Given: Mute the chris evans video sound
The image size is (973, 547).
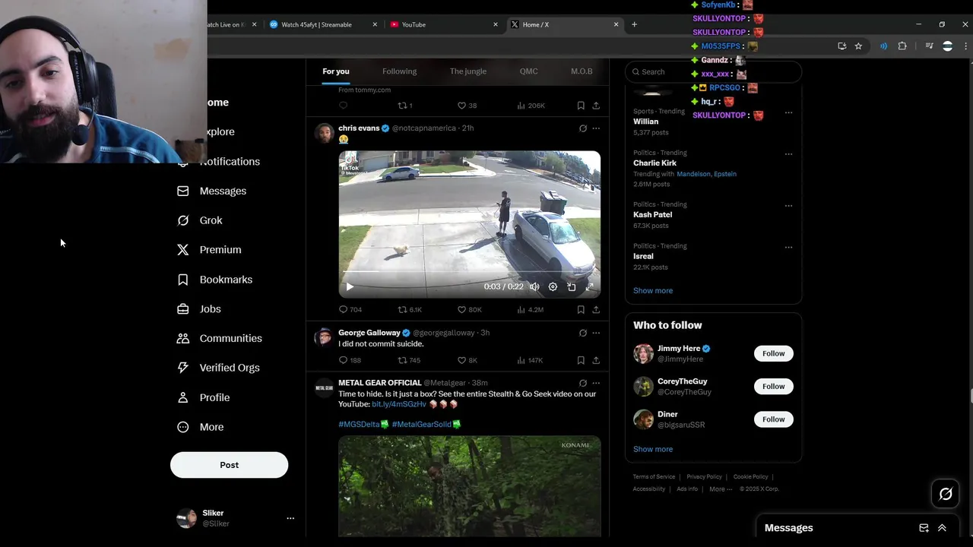Looking at the screenshot, I should (534, 286).
